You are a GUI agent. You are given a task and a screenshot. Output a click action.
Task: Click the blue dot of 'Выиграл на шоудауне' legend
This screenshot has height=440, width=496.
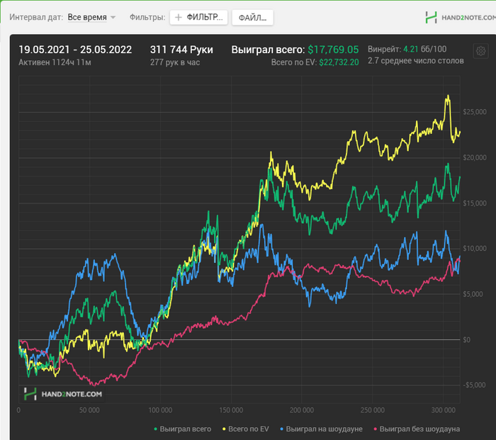[282, 429]
